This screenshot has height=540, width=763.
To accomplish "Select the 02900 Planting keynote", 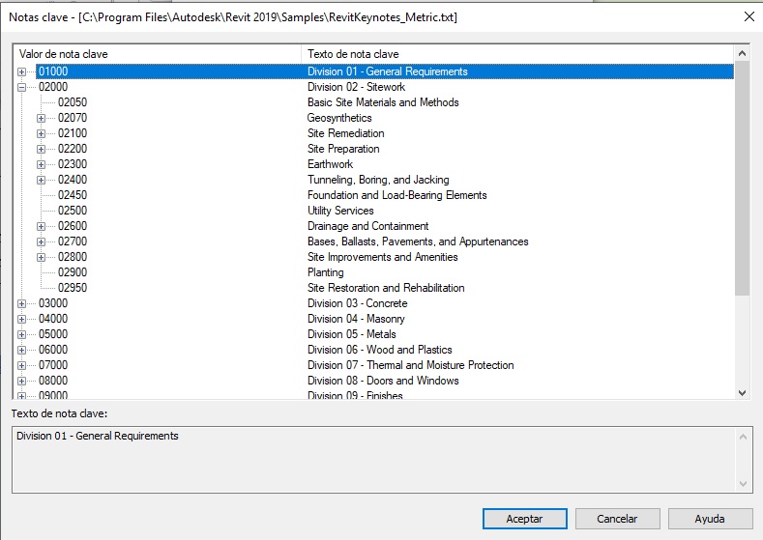I will coord(73,272).
